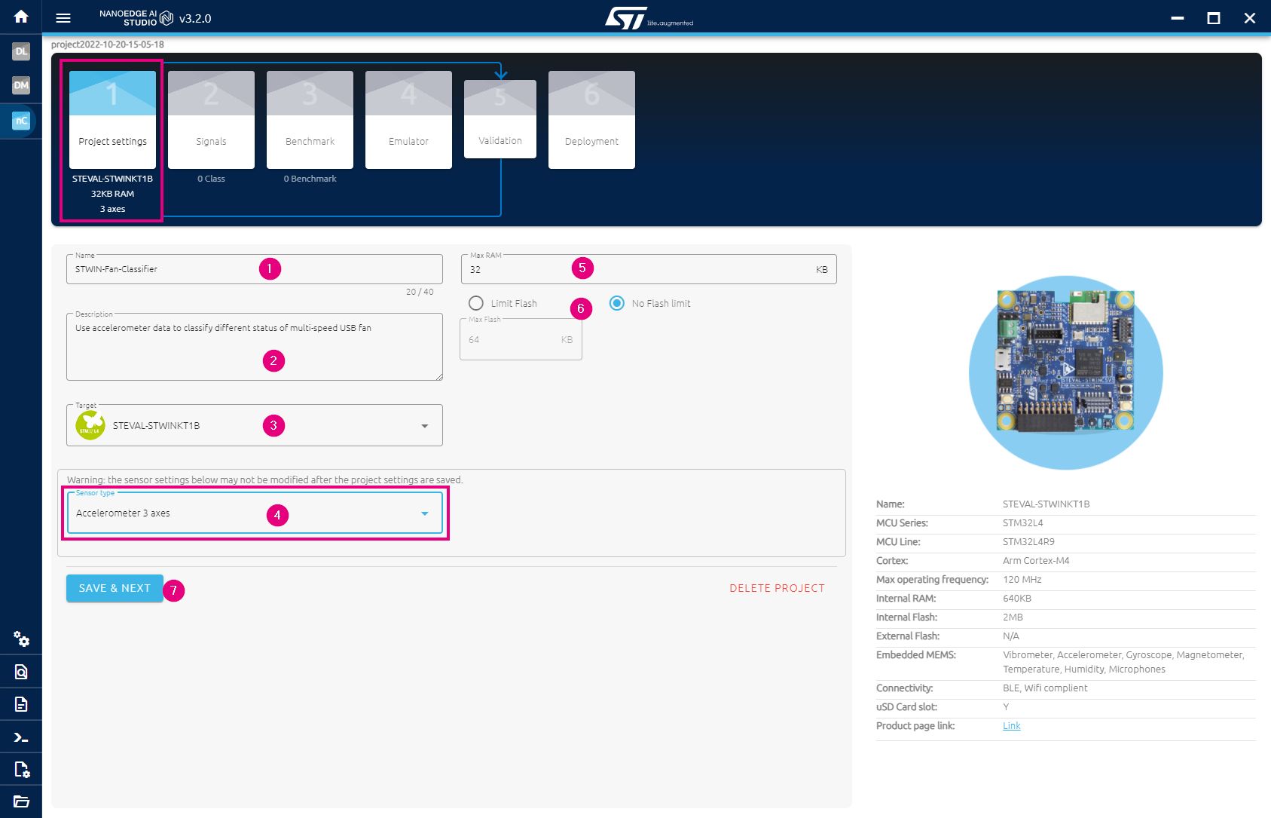Click the Arm Cortex-M4 value

click(x=1036, y=561)
